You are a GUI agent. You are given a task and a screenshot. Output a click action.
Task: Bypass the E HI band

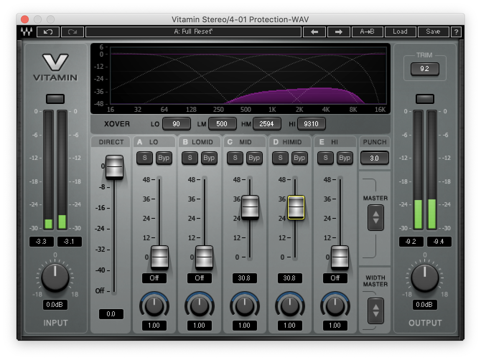click(345, 158)
